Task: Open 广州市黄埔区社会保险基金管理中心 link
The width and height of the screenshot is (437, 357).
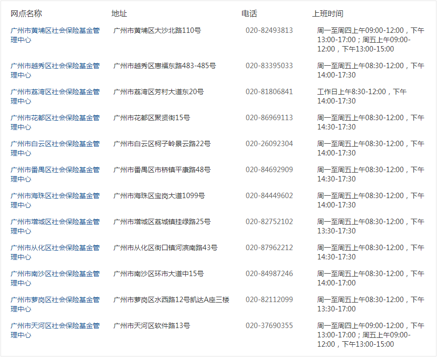Action: (x=55, y=31)
